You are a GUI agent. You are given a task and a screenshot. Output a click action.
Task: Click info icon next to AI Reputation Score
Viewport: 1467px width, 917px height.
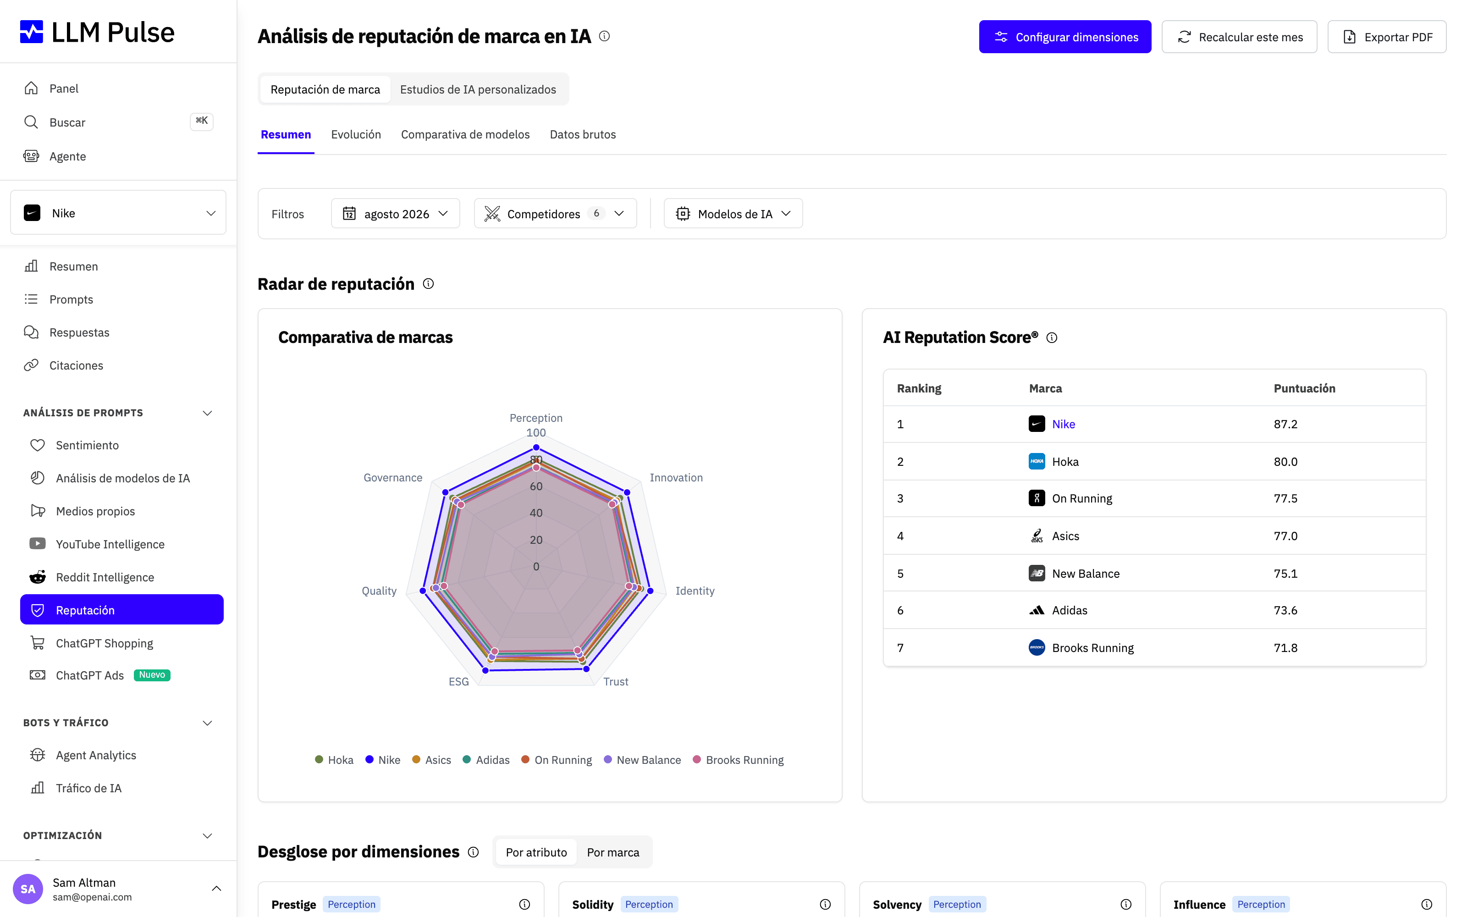point(1053,338)
